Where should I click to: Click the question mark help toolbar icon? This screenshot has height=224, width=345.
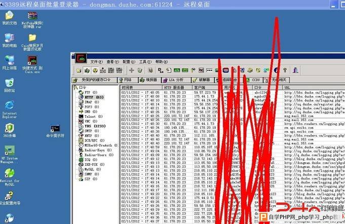pos(285,70)
